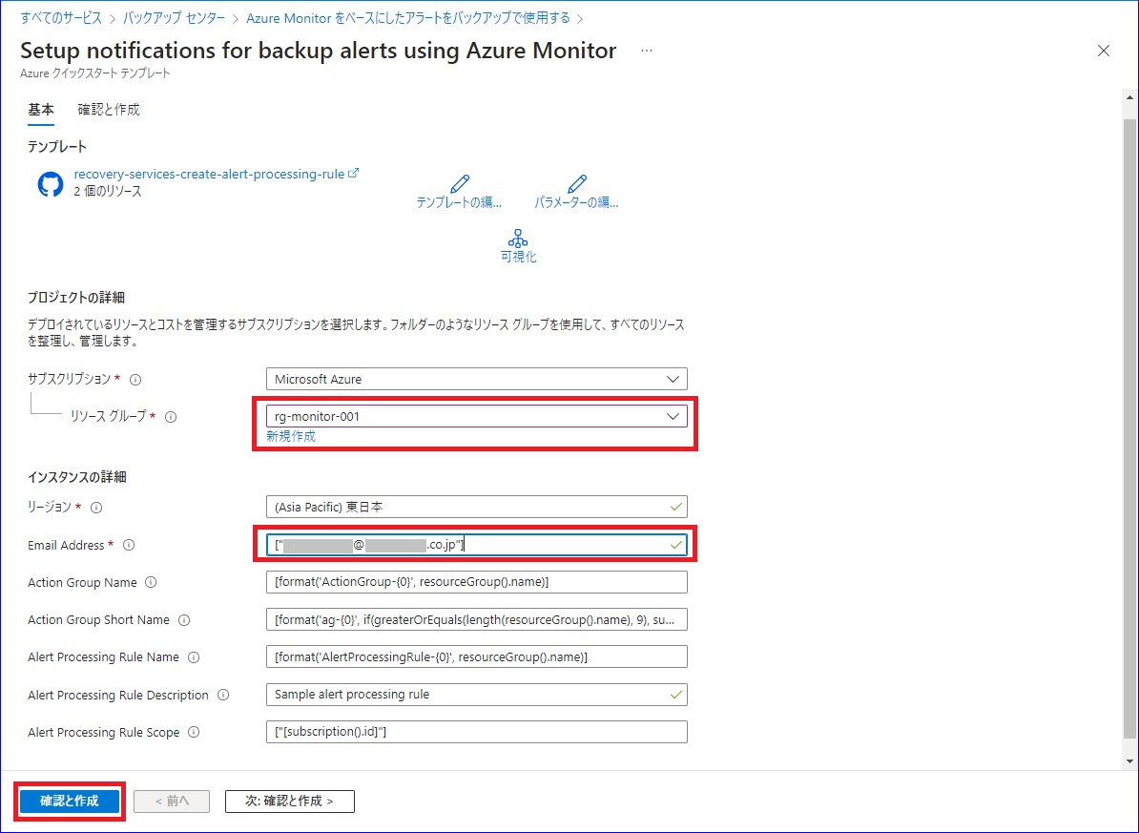This screenshot has height=833, width=1139.
Task: Click the < 前へ button
Action: pyautogui.click(x=172, y=801)
